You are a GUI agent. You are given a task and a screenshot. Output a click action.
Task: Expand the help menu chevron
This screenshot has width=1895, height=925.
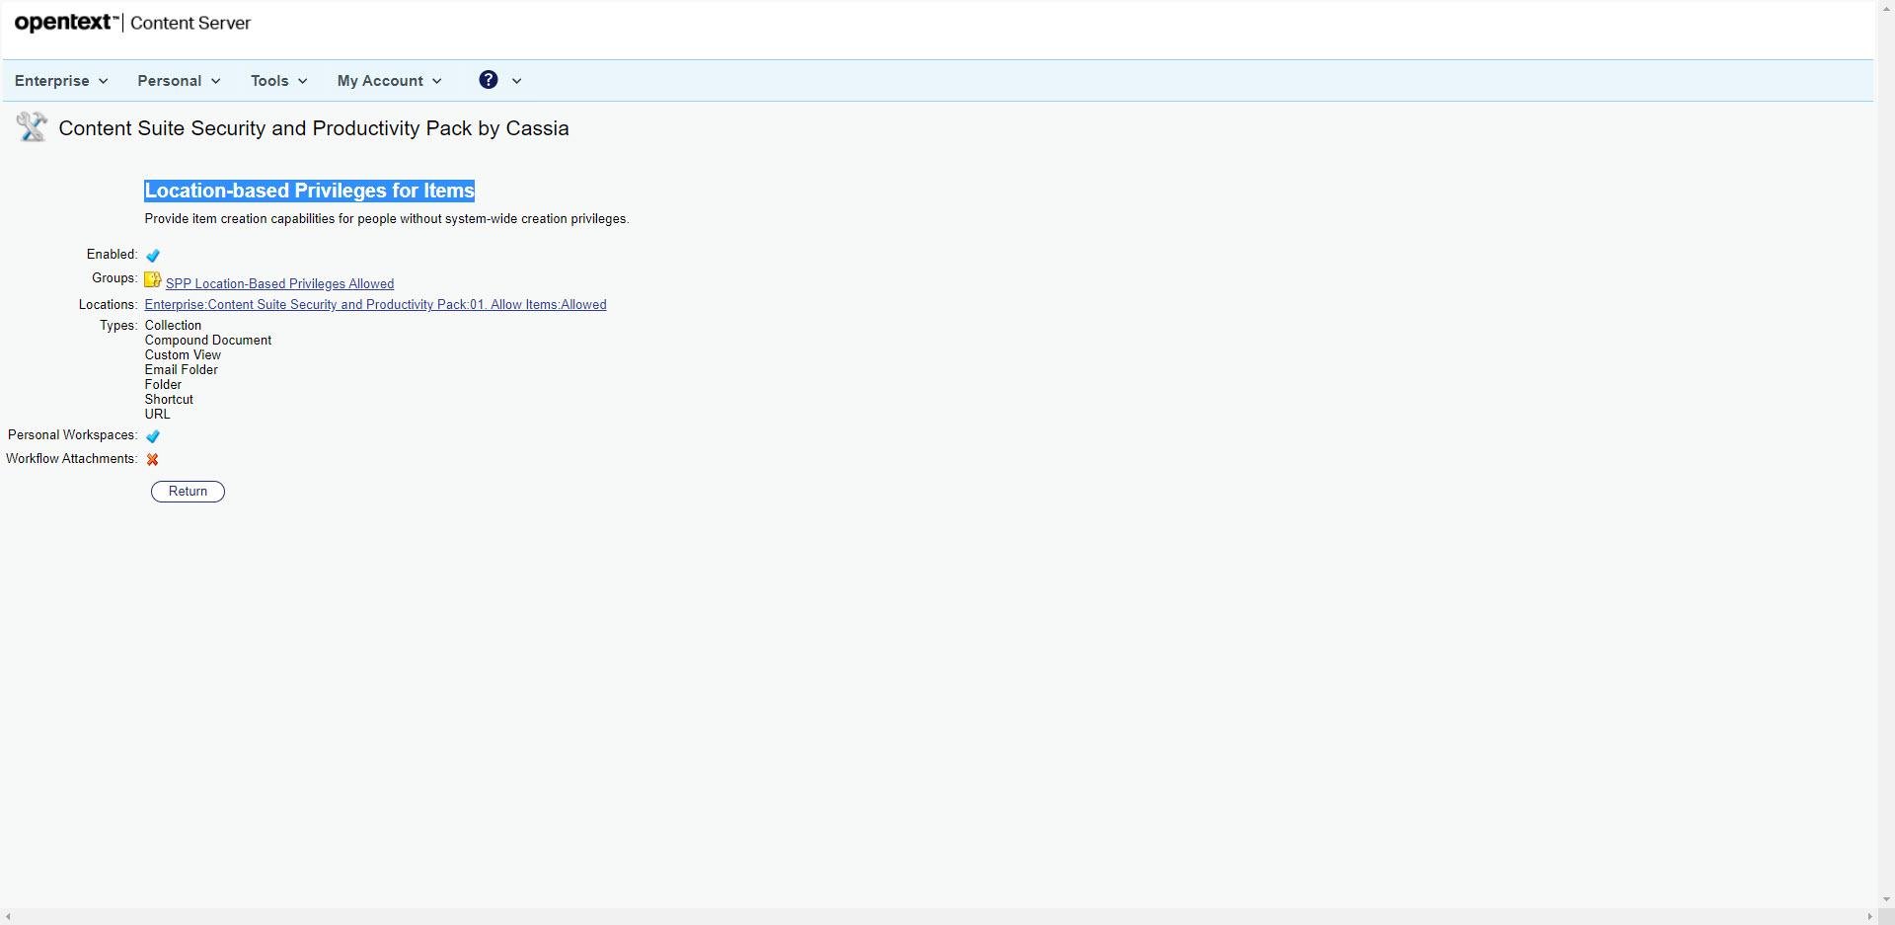(516, 81)
